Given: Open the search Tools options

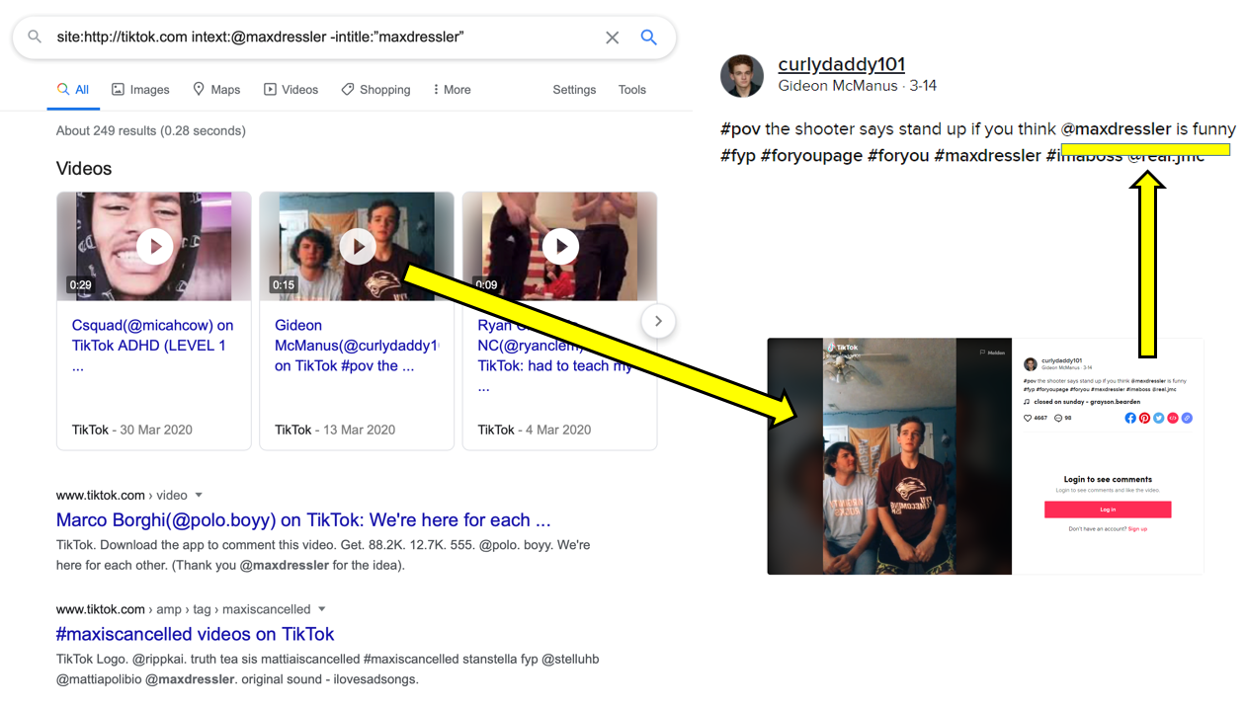Looking at the screenshot, I should pos(632,90).
